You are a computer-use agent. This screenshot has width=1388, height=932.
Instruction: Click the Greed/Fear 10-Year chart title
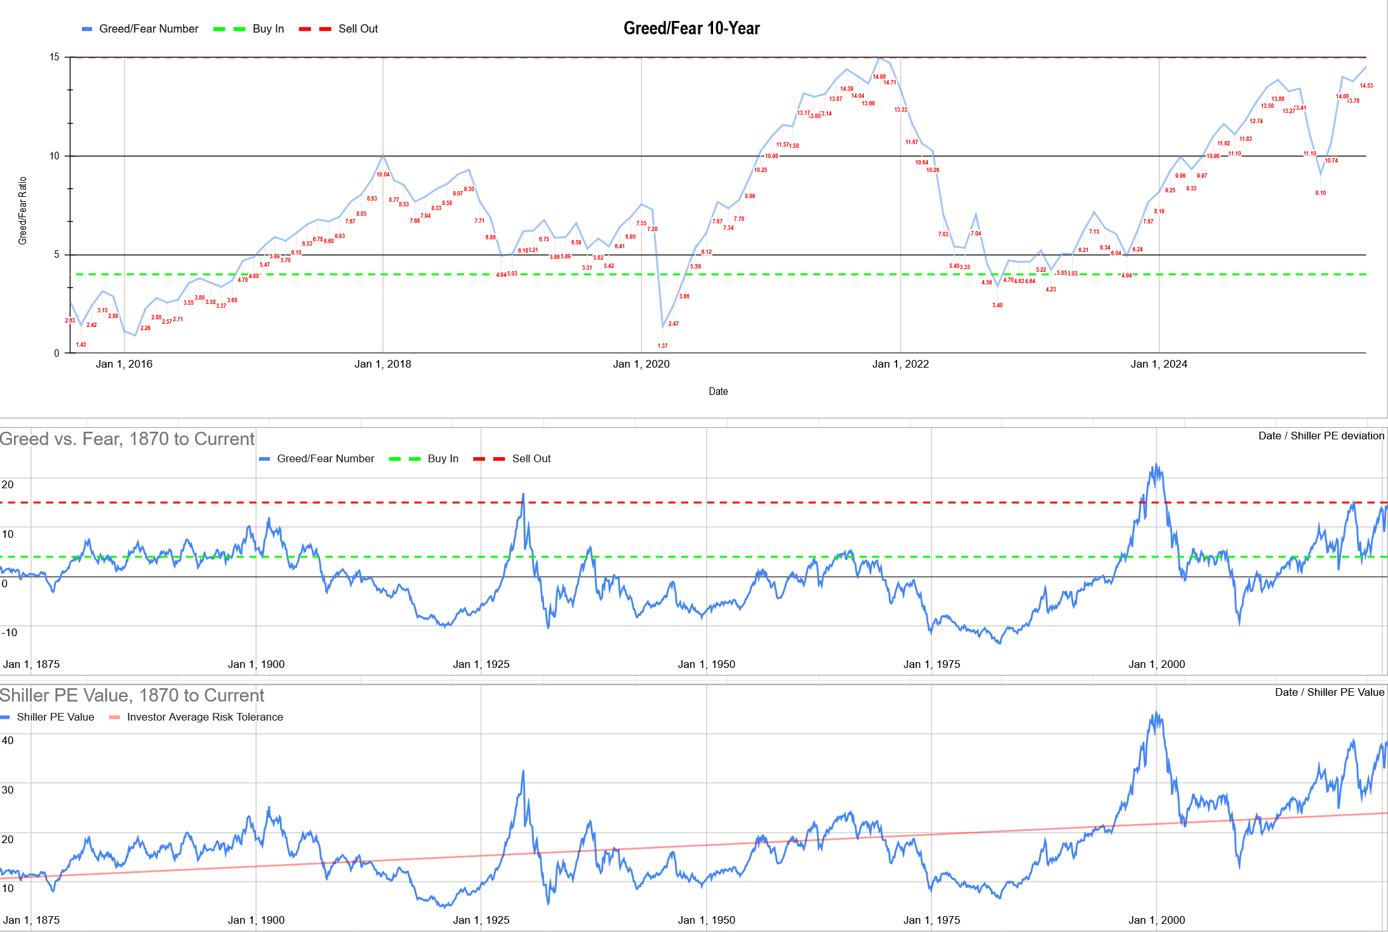pyautogui.click(x=691, y=28)
